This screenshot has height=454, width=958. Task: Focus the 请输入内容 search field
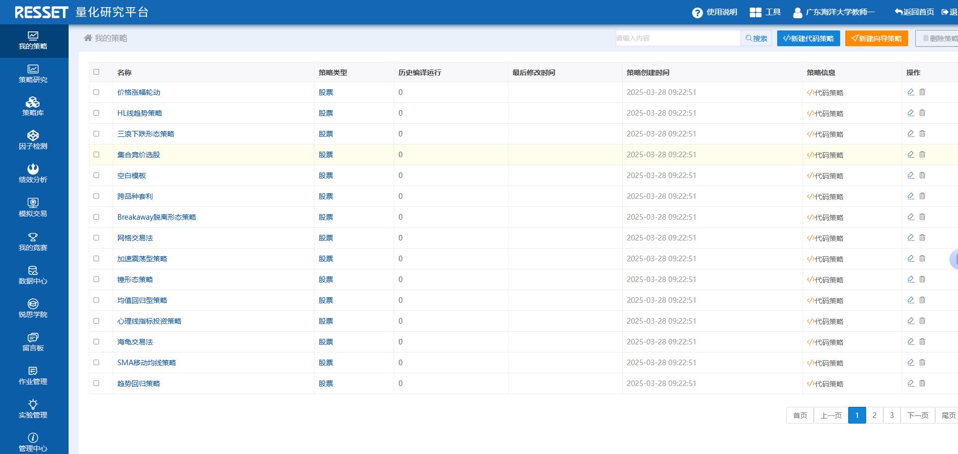[x=678, y=38]
